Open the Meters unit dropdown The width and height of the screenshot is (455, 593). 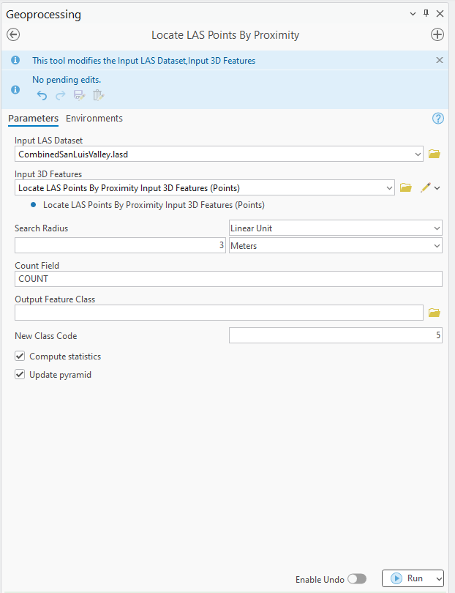coord(435,245)
